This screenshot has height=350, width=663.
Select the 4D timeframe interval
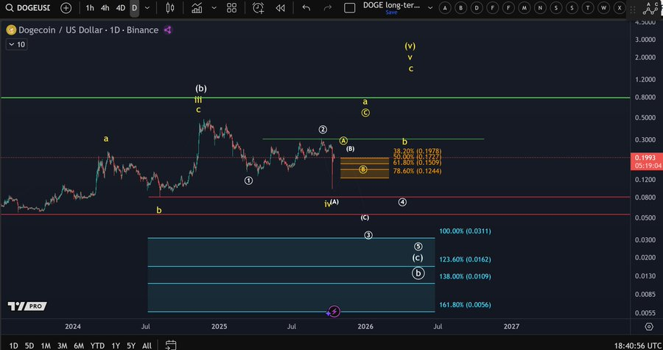[x=121, y=8]
